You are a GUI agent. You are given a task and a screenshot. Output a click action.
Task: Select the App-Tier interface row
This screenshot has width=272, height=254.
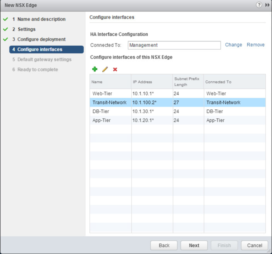[177, 120]
